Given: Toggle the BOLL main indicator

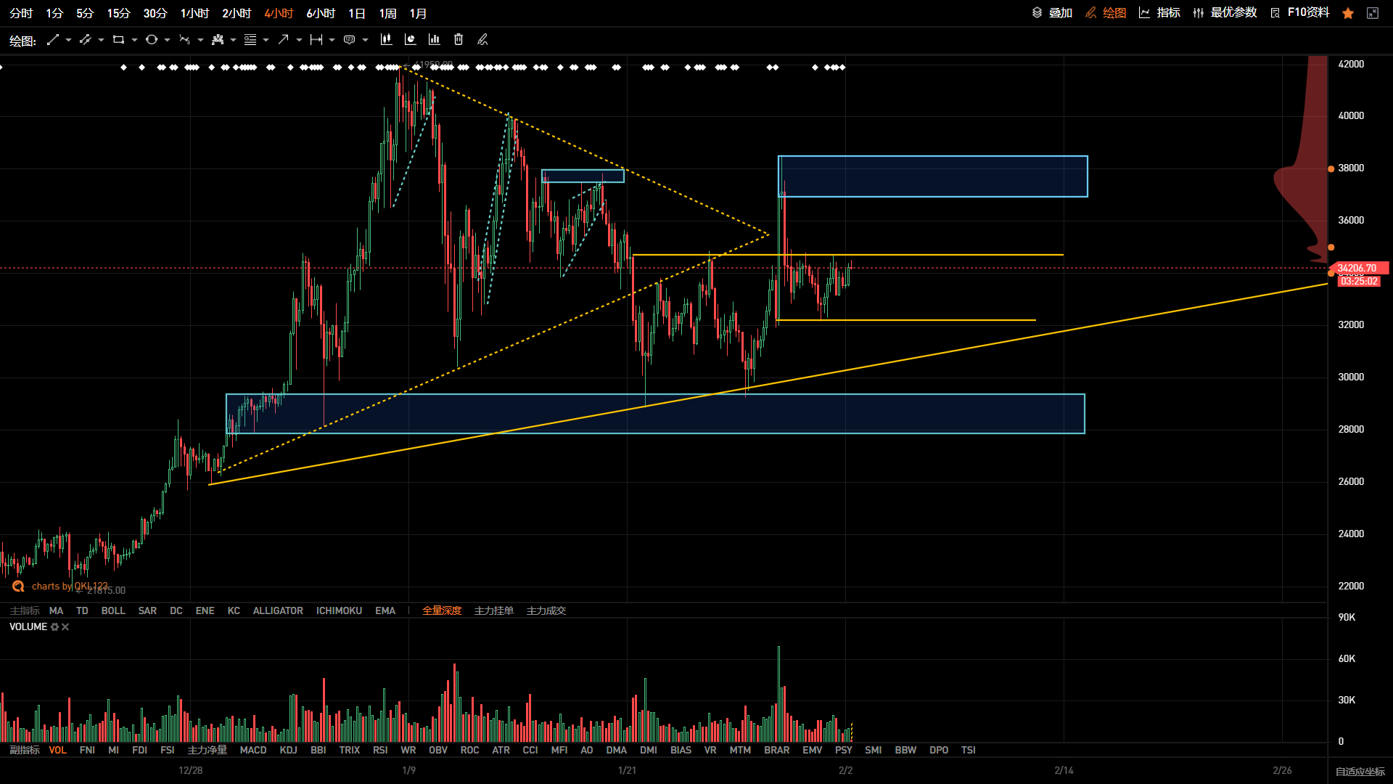Looking at the screenshot, I should [x=113, y=611].
